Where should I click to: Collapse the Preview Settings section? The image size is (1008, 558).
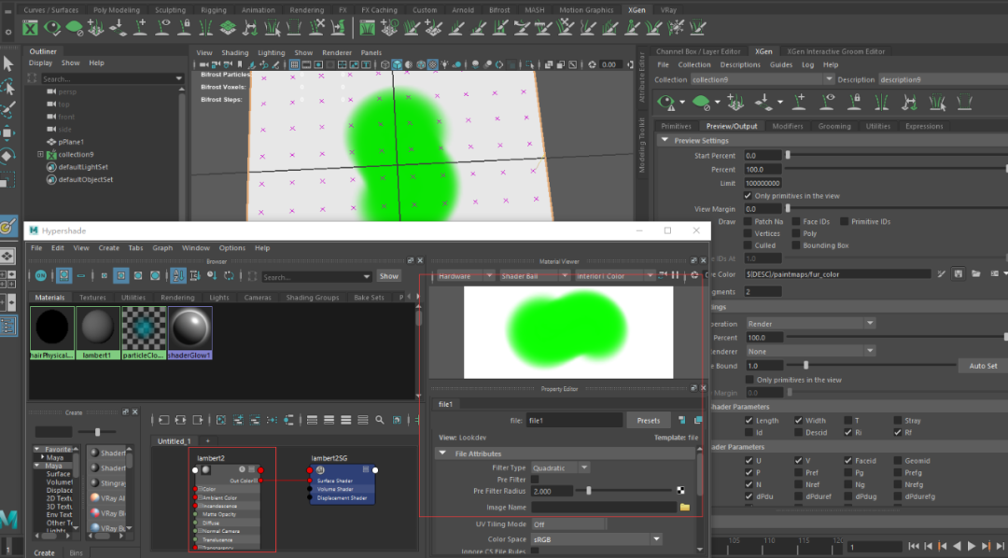click(x=665, y=140)
